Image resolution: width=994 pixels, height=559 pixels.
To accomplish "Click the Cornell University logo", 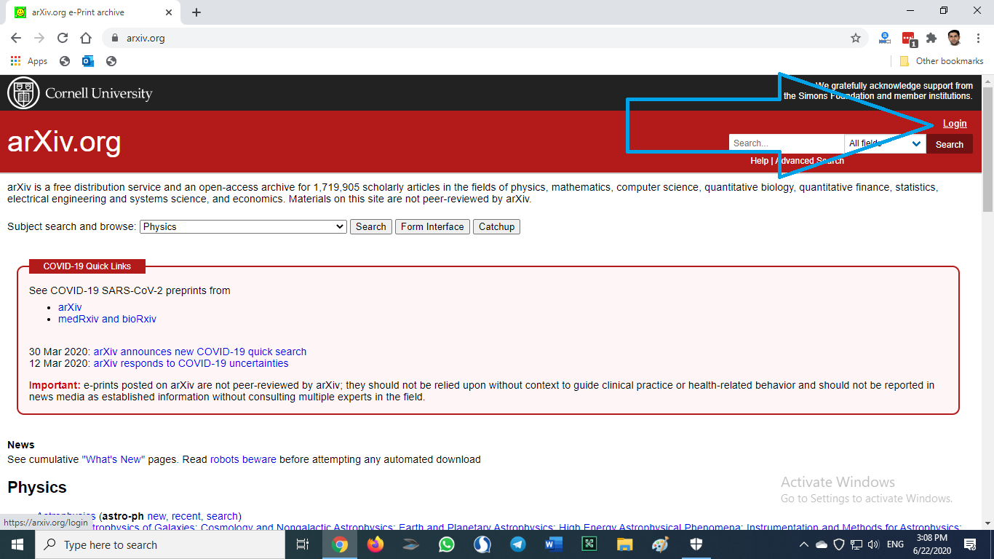I will (80, 93).
